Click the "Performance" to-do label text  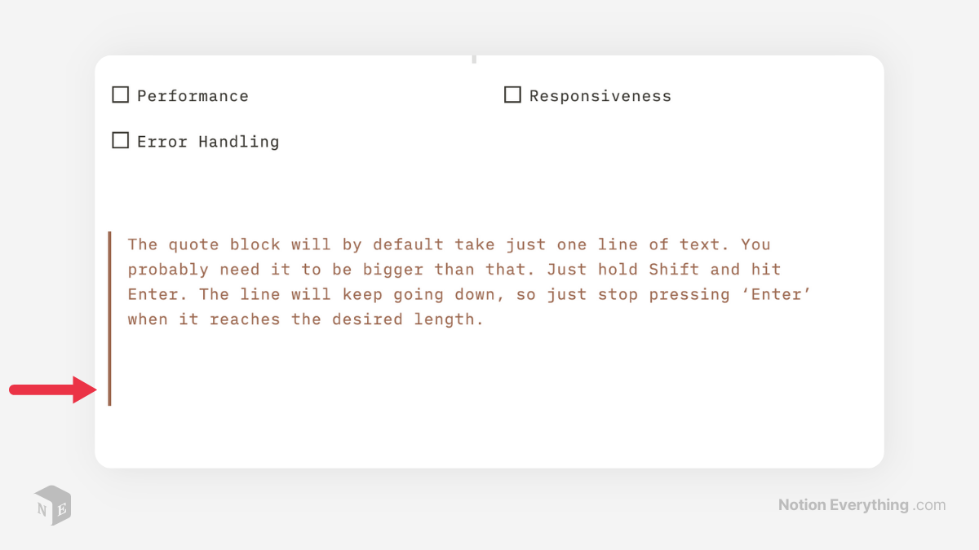[x=193, y=96]
